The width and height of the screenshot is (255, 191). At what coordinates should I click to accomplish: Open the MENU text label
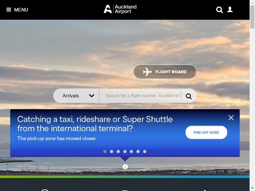[x=21, y=10]
